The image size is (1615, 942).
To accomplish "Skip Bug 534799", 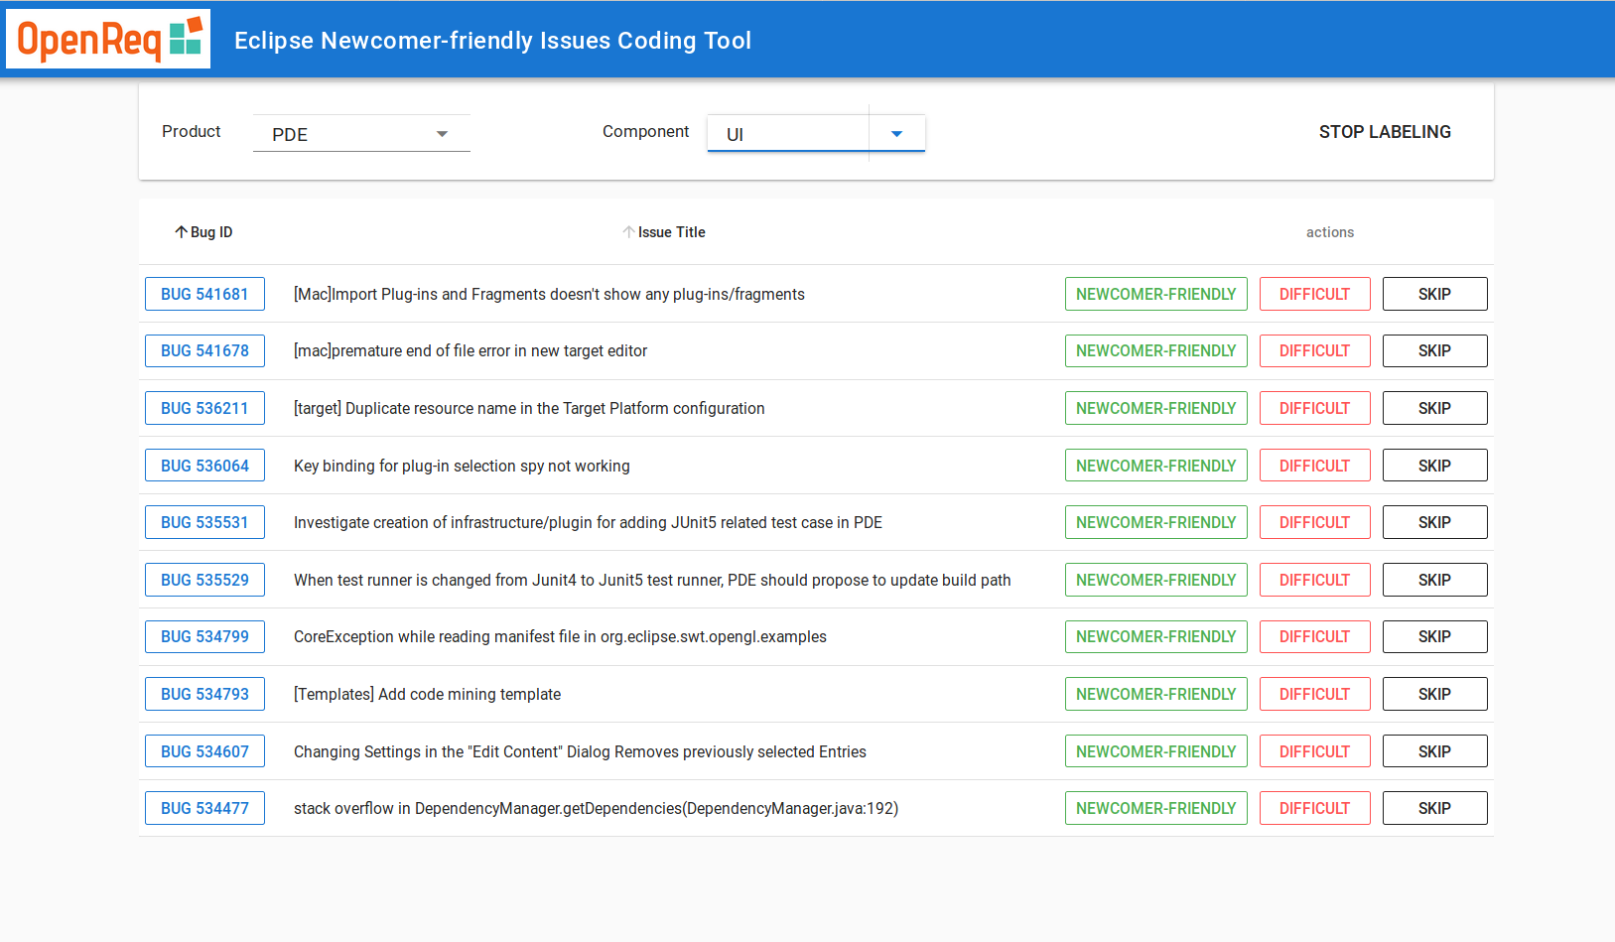I will [1434, 636].
